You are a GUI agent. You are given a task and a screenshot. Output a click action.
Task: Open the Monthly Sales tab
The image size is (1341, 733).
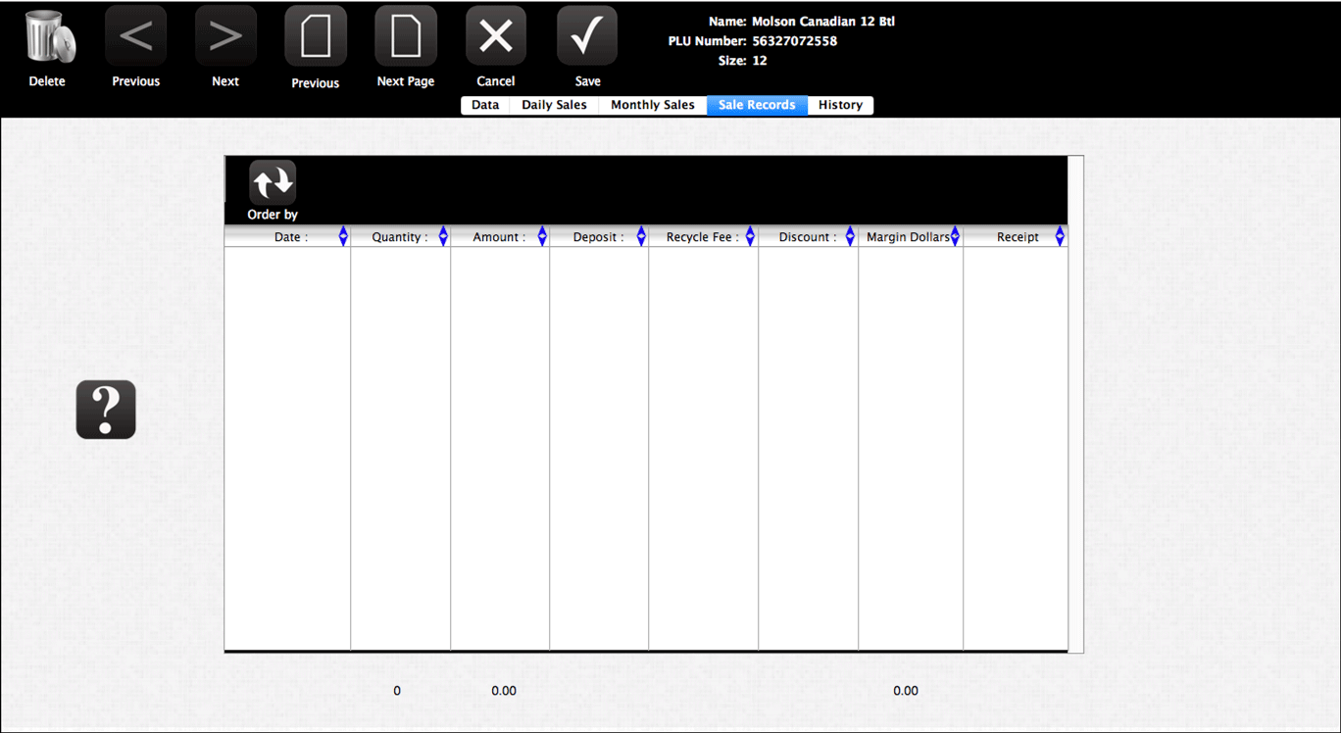coord(652,105)
